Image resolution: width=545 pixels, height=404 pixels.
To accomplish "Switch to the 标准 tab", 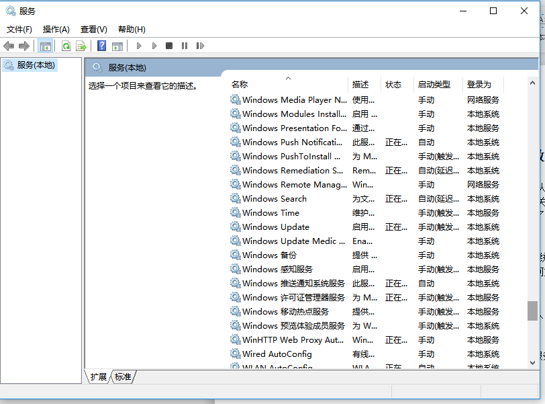I will [123, 377].
